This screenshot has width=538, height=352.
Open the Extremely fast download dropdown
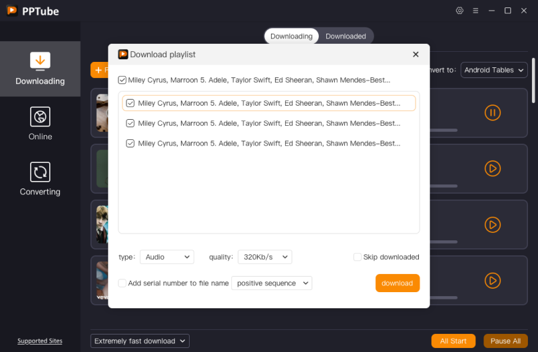click(x=140, y=341)
